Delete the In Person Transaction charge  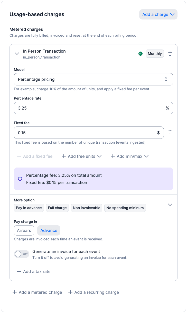pyautogui.click(x=170, y=54)
